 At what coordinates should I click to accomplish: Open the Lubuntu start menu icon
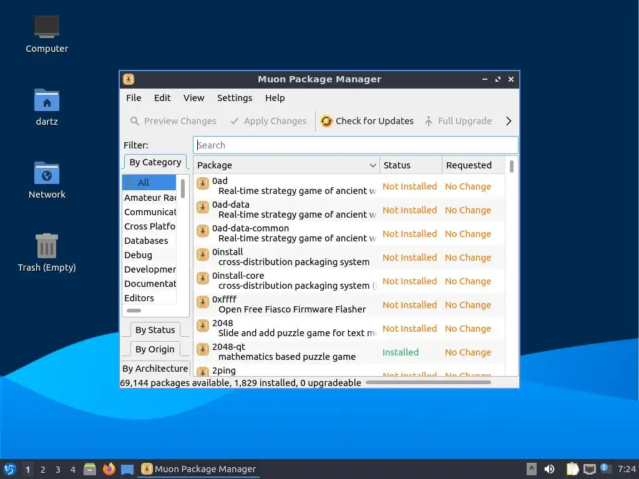coord(10,469)
